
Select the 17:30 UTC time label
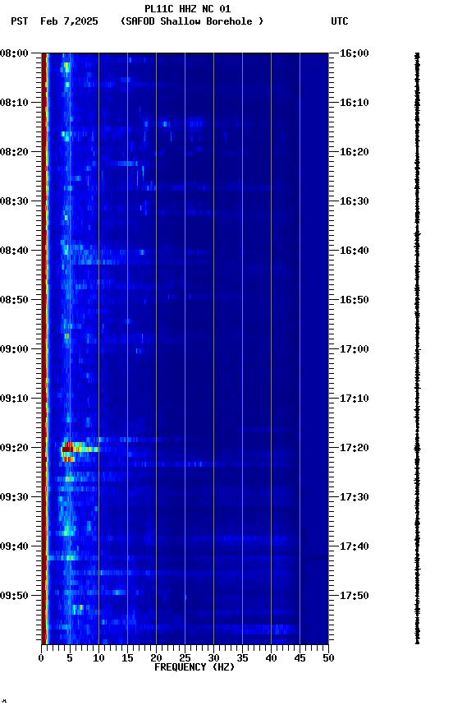tap(355, 497)
